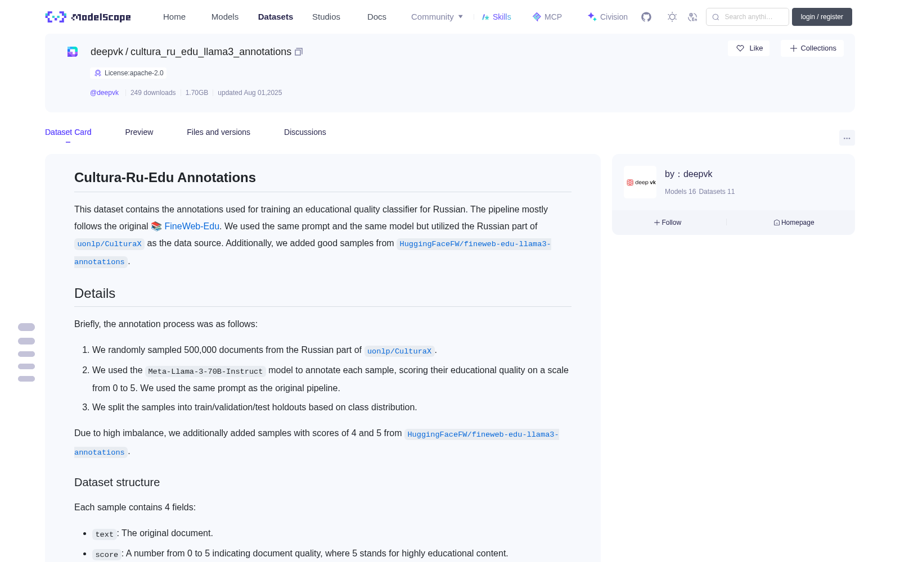Viewport: 900px width, 562px height.
Task: Expand the Community dropdown menu
Action: click(x=437, y=17)
